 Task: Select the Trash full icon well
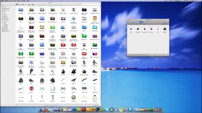[x=151, y=29]
